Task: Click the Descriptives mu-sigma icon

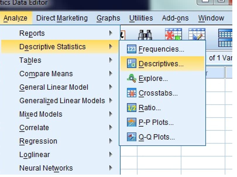Action: (131, 63)
